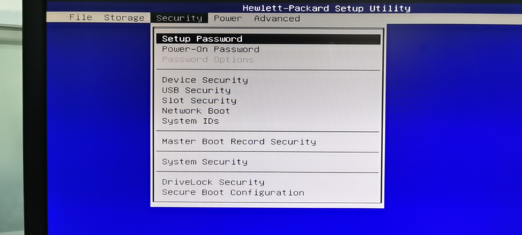Click the greyed-out Password Options item
Viewport: 522px width, 235px height.
(x=208, y=60)
